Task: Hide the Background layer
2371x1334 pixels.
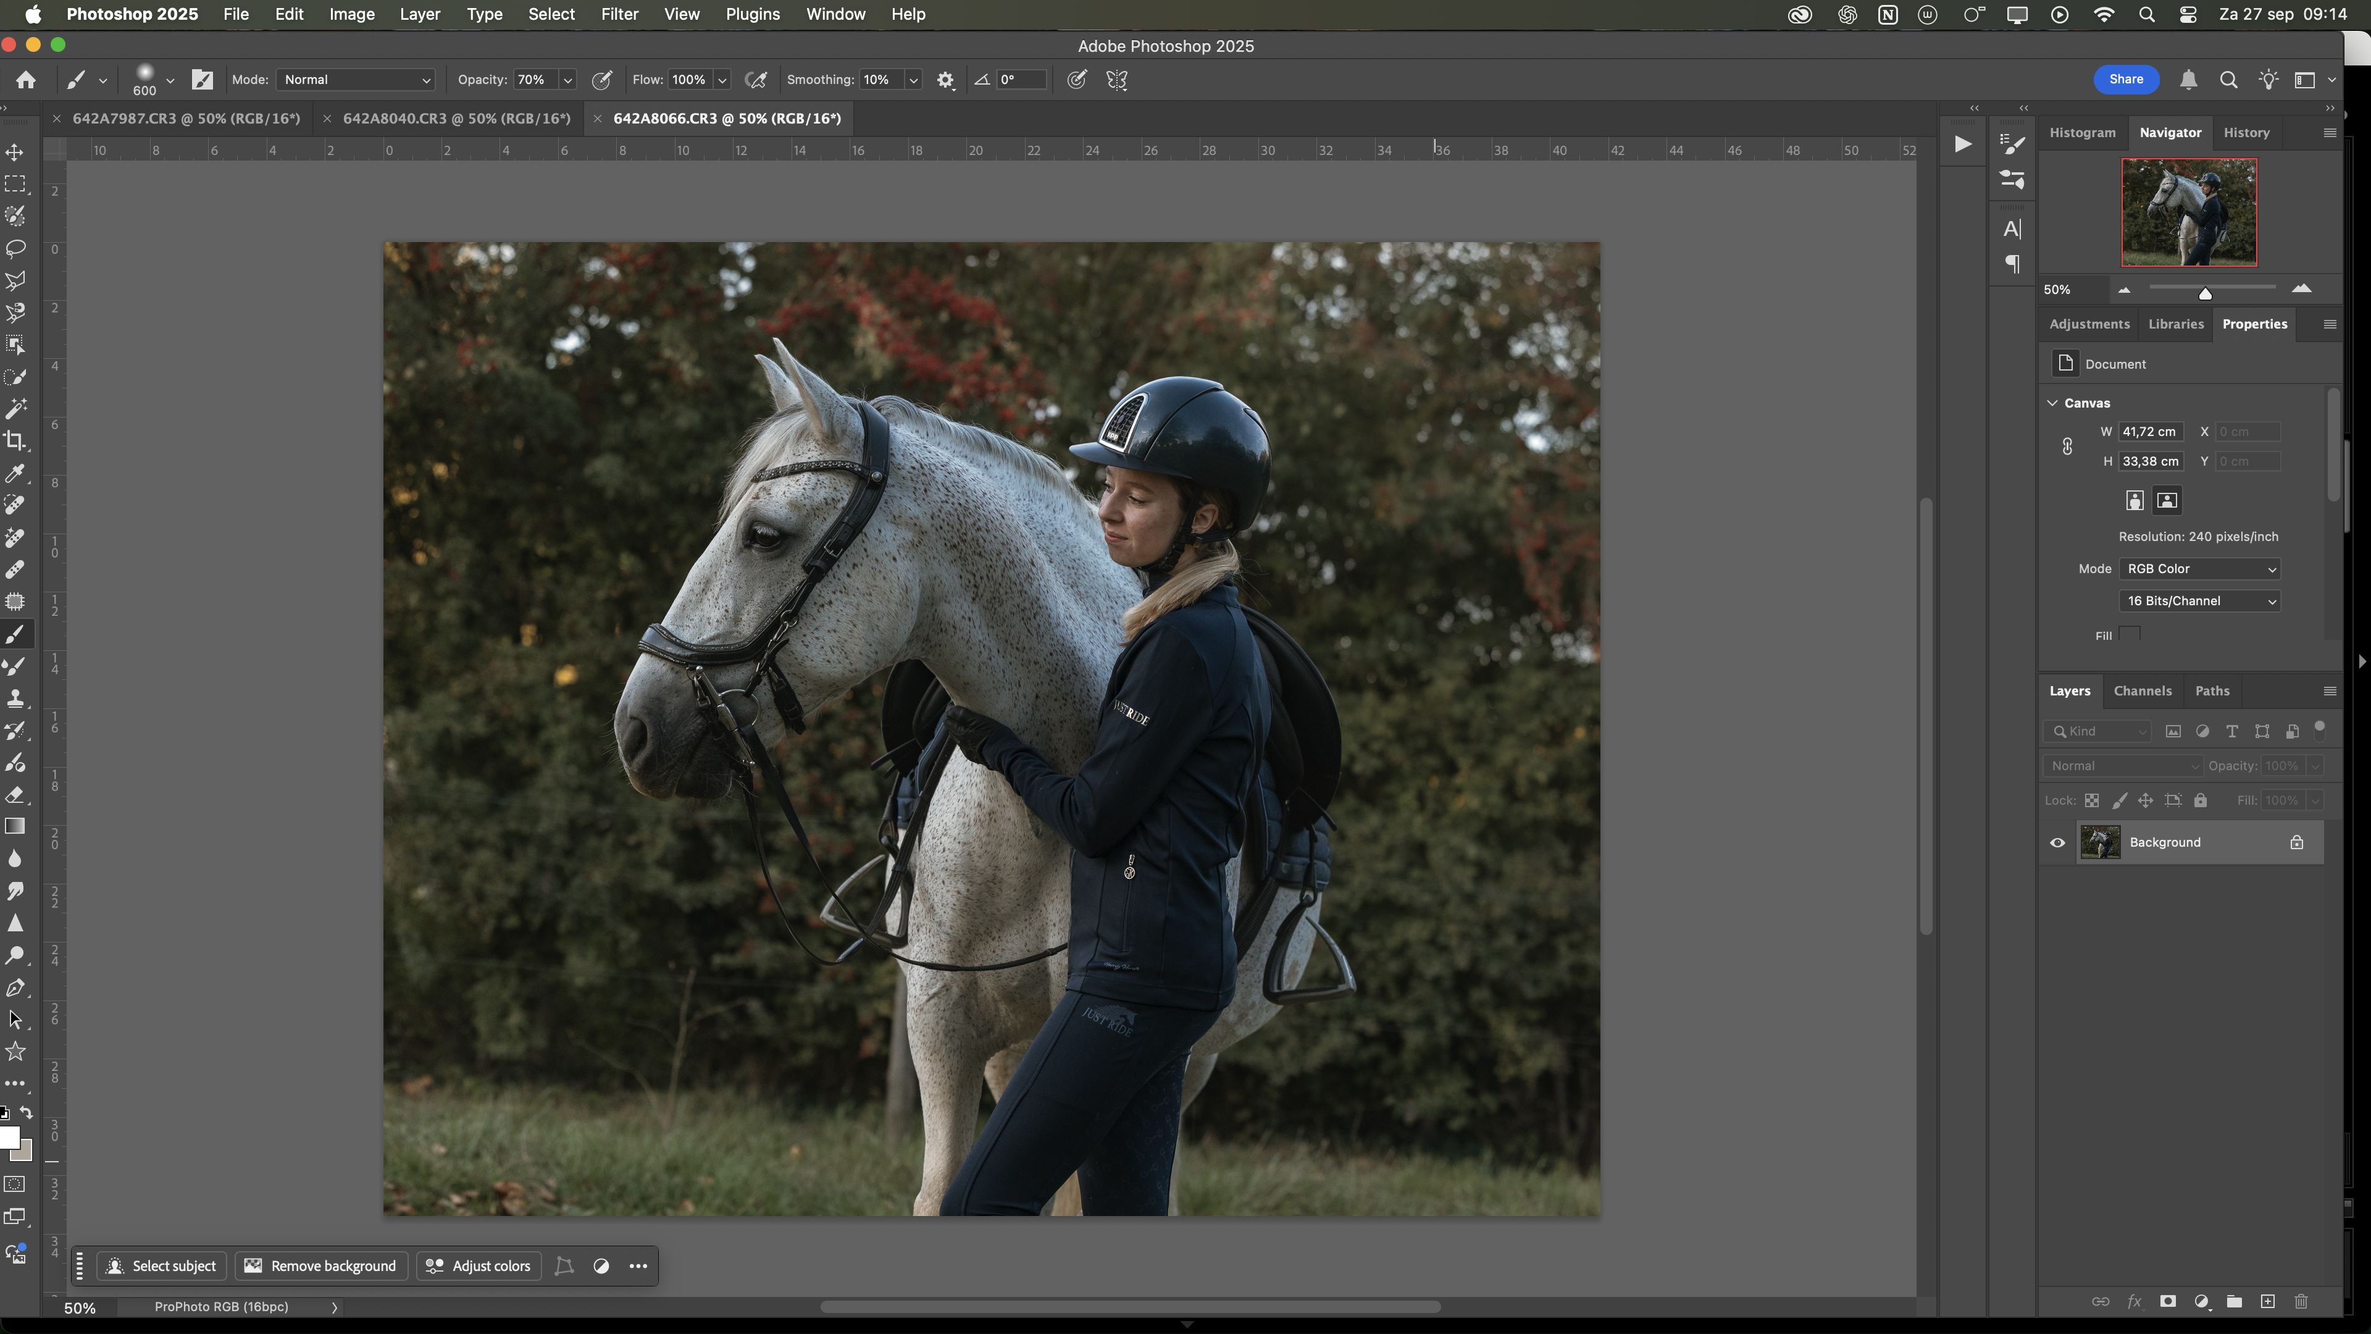Action: click(2058, 842)
